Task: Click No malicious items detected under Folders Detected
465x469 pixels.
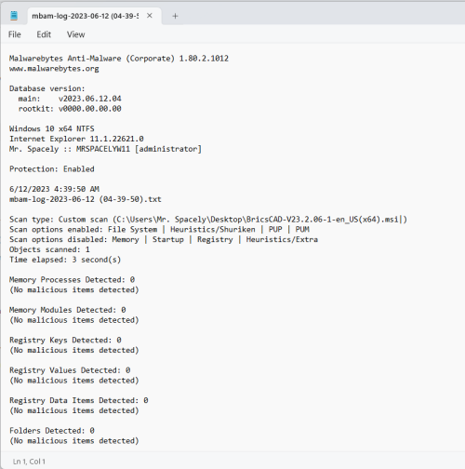Action: pos(74,441)
